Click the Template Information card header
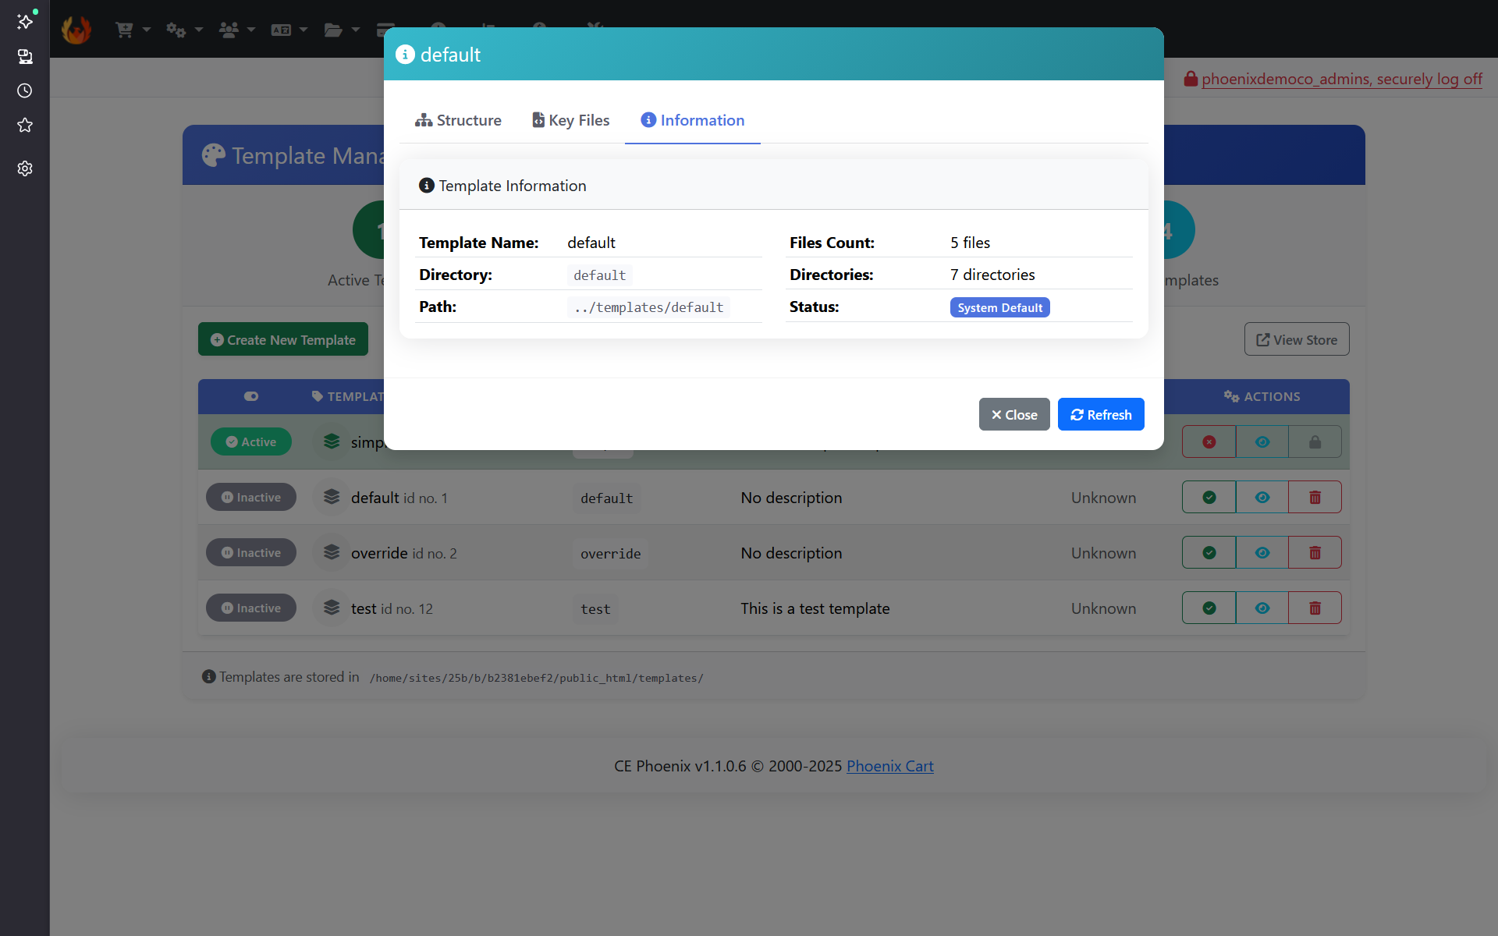The image size is (1498, 936). 774,185
